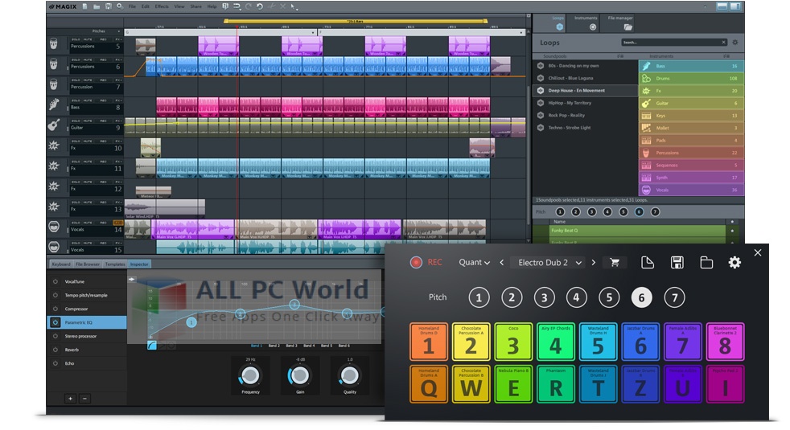Viewport: 790px width, 430px height.
Task: Click the percussion drum icon of track 5
Action: click(54, 44)
